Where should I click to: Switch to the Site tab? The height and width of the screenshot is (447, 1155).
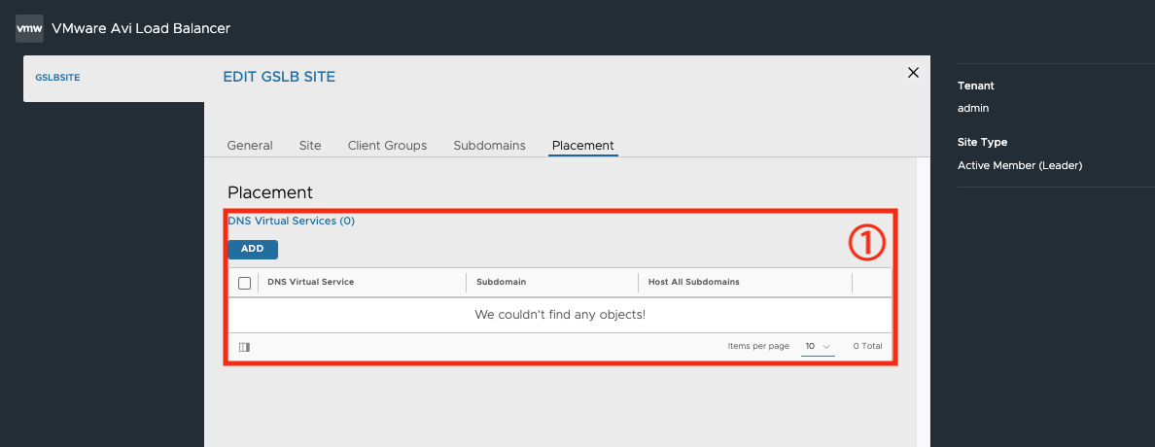click(310, 146)
